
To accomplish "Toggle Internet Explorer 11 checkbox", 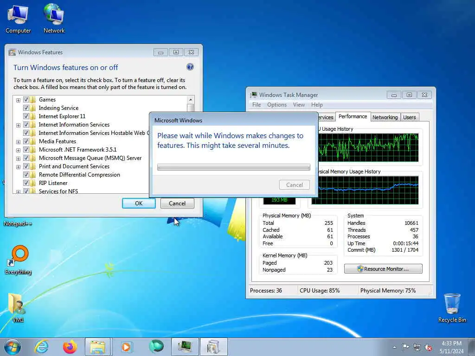I will (x=26, y=116).
